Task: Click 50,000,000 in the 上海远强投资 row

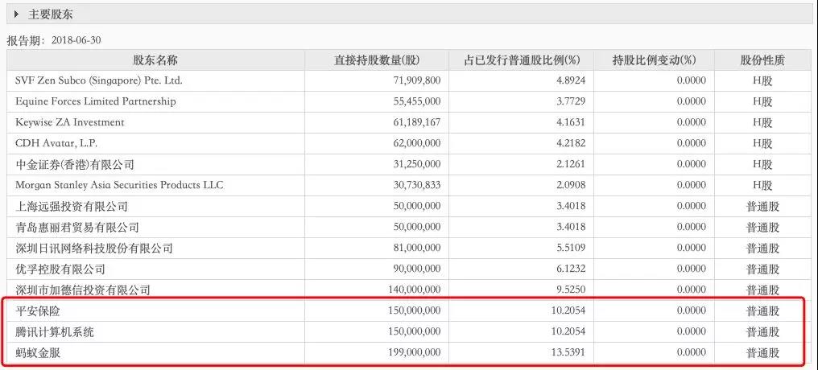Action: click(417, 207)
